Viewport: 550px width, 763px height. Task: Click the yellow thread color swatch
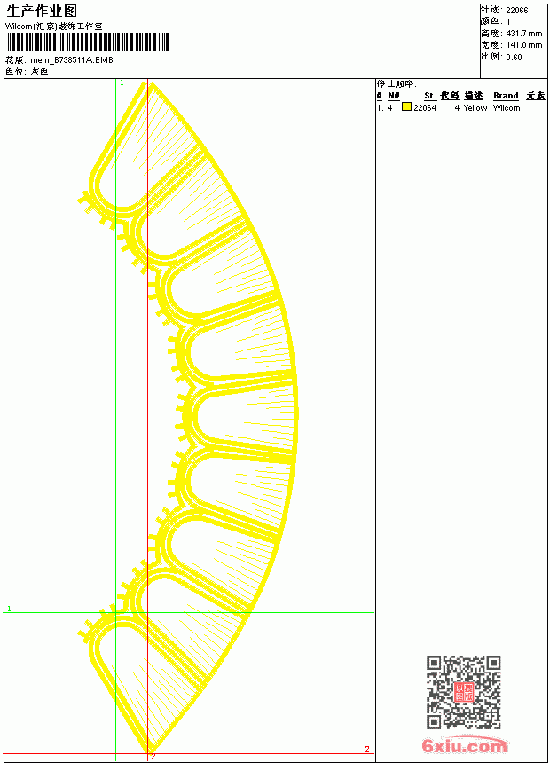click(x=406, y=106)
